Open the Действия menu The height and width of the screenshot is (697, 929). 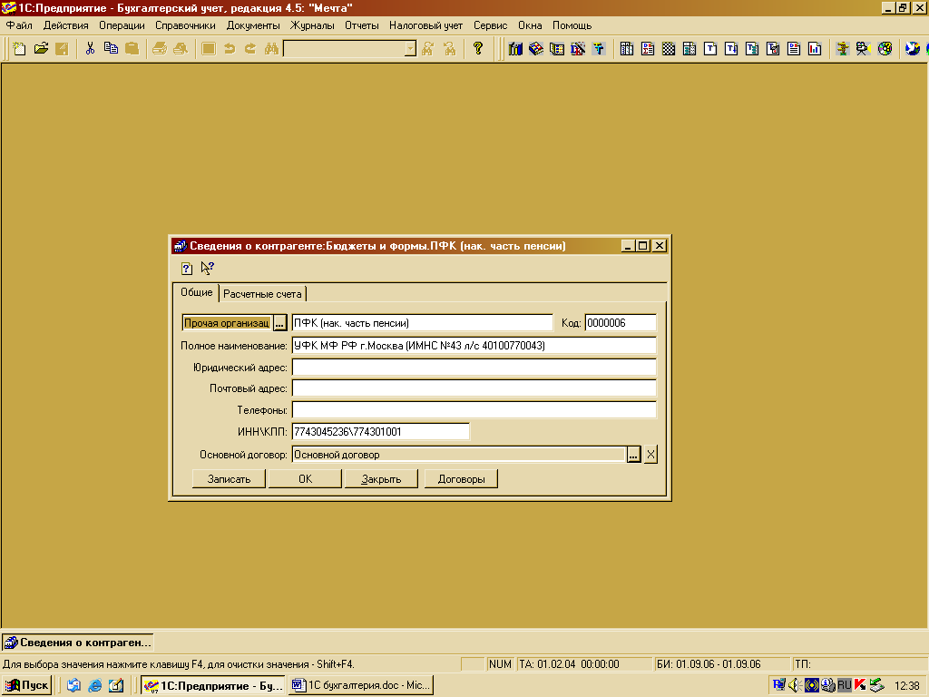65,25
